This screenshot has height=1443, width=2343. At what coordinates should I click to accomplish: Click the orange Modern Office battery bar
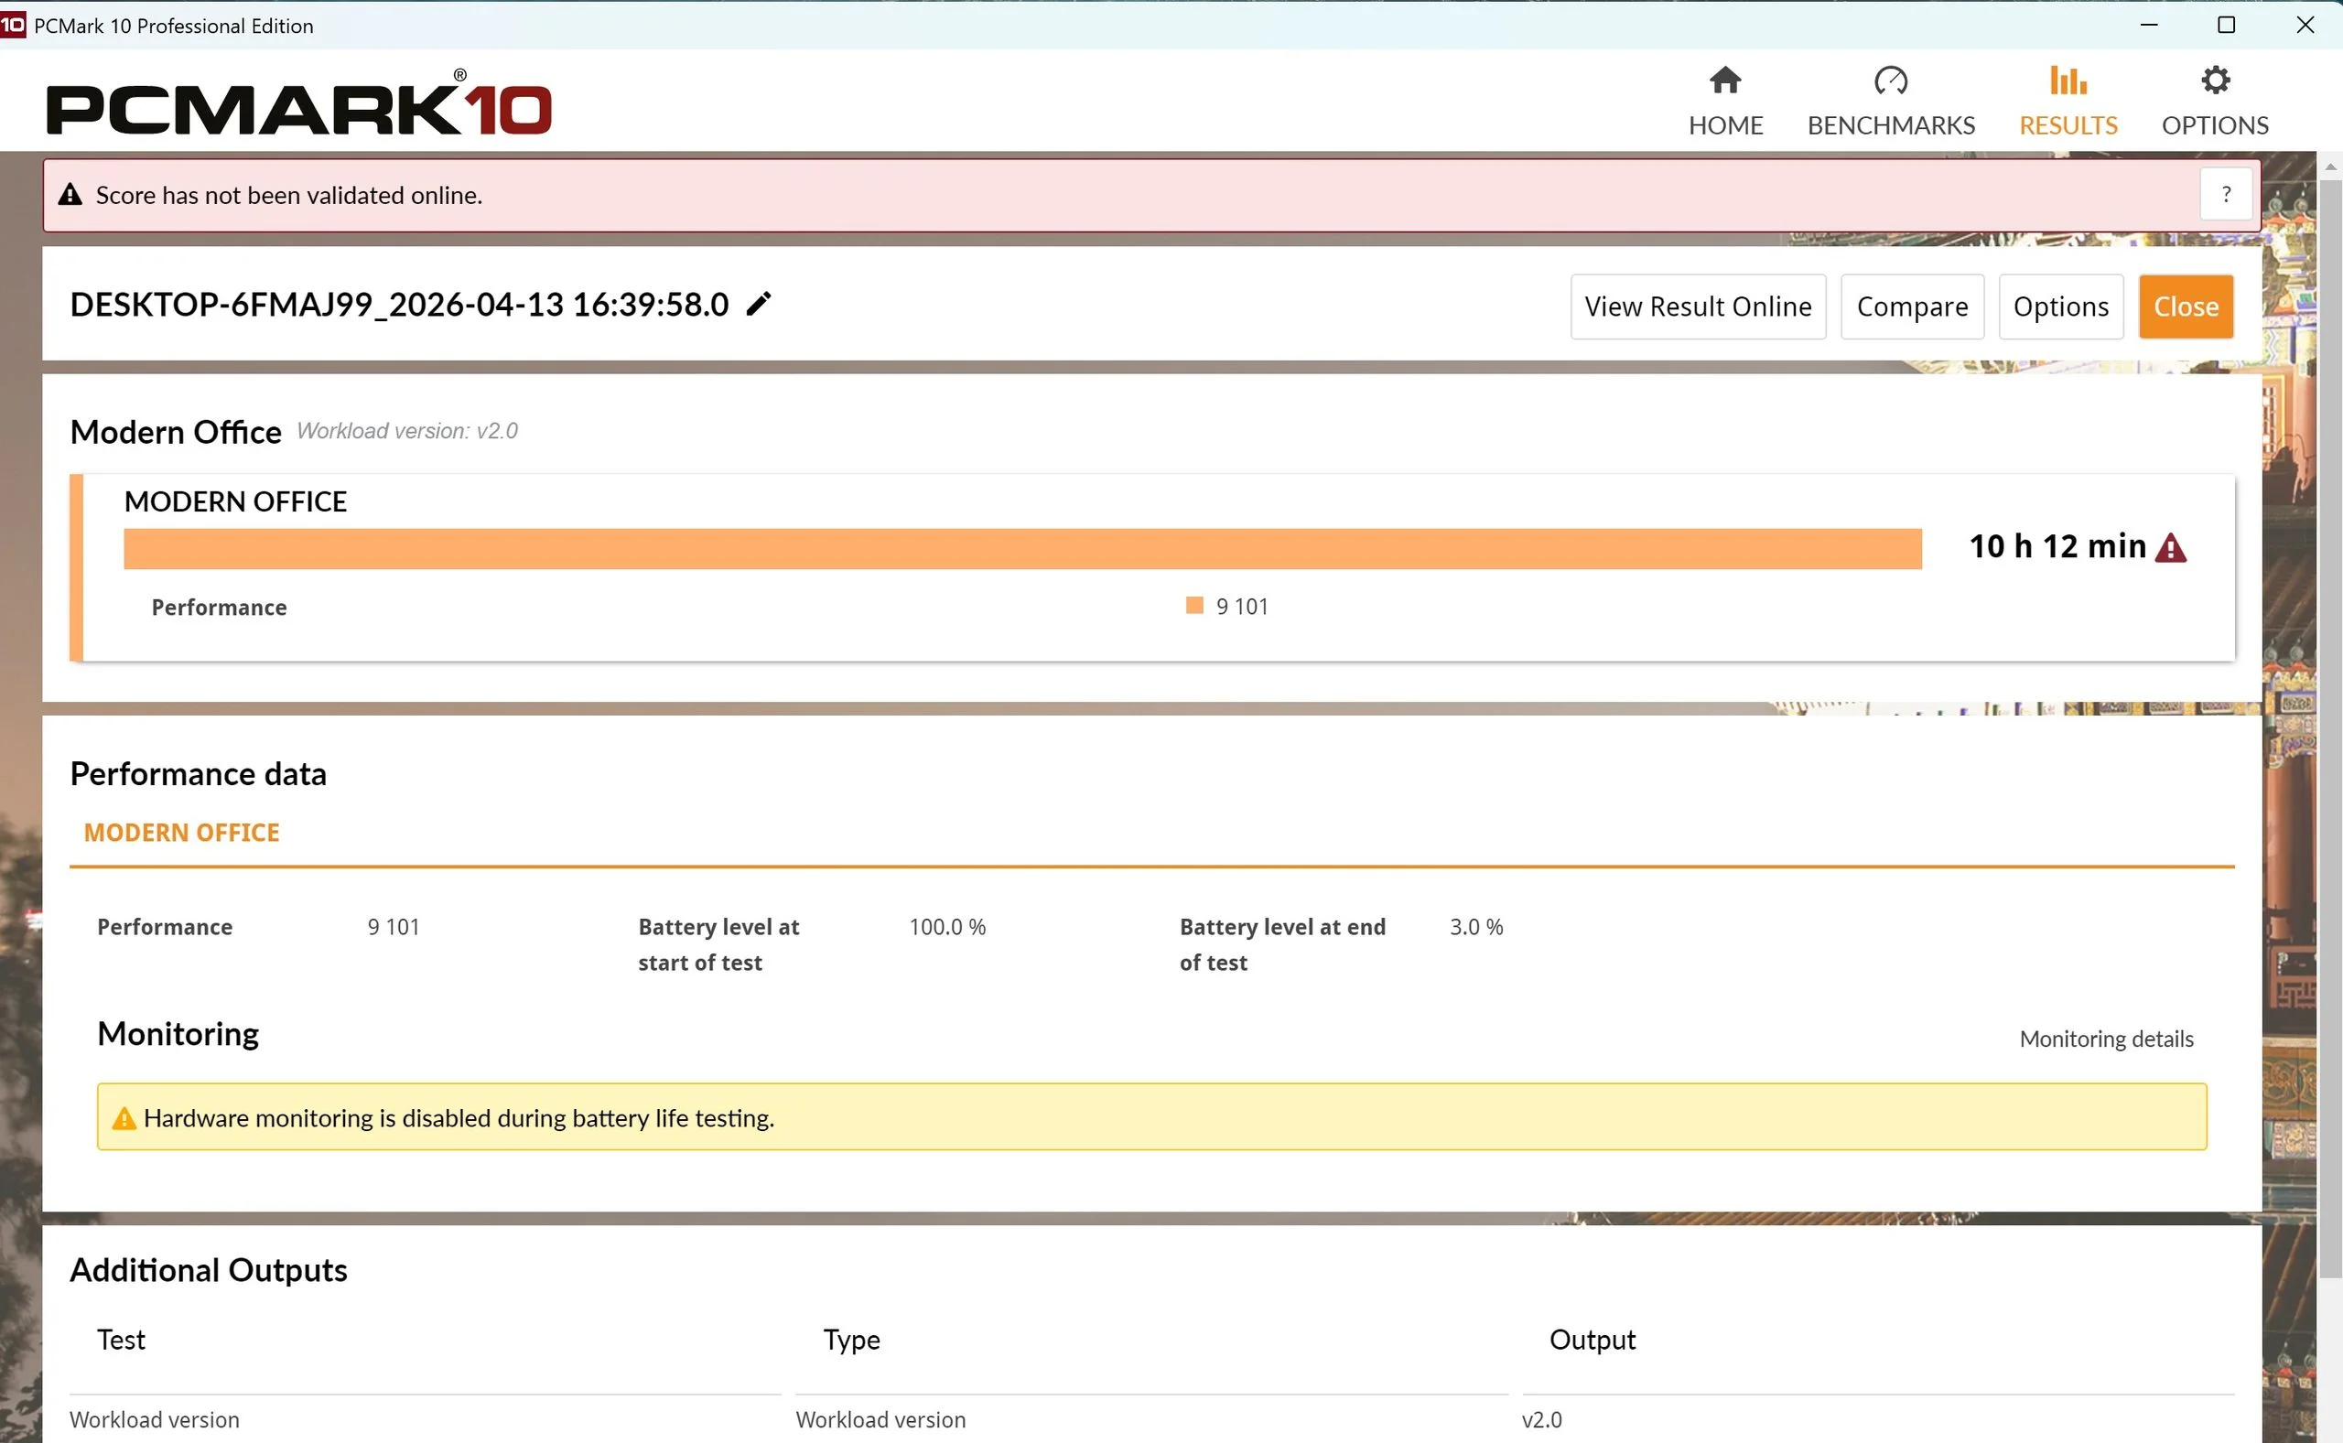pos(1021,549)
